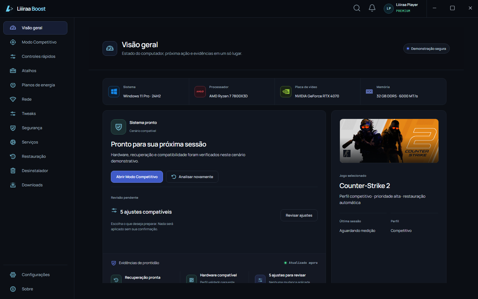
Task: Click the Downloads arrow icon
Action: point(13,185)
